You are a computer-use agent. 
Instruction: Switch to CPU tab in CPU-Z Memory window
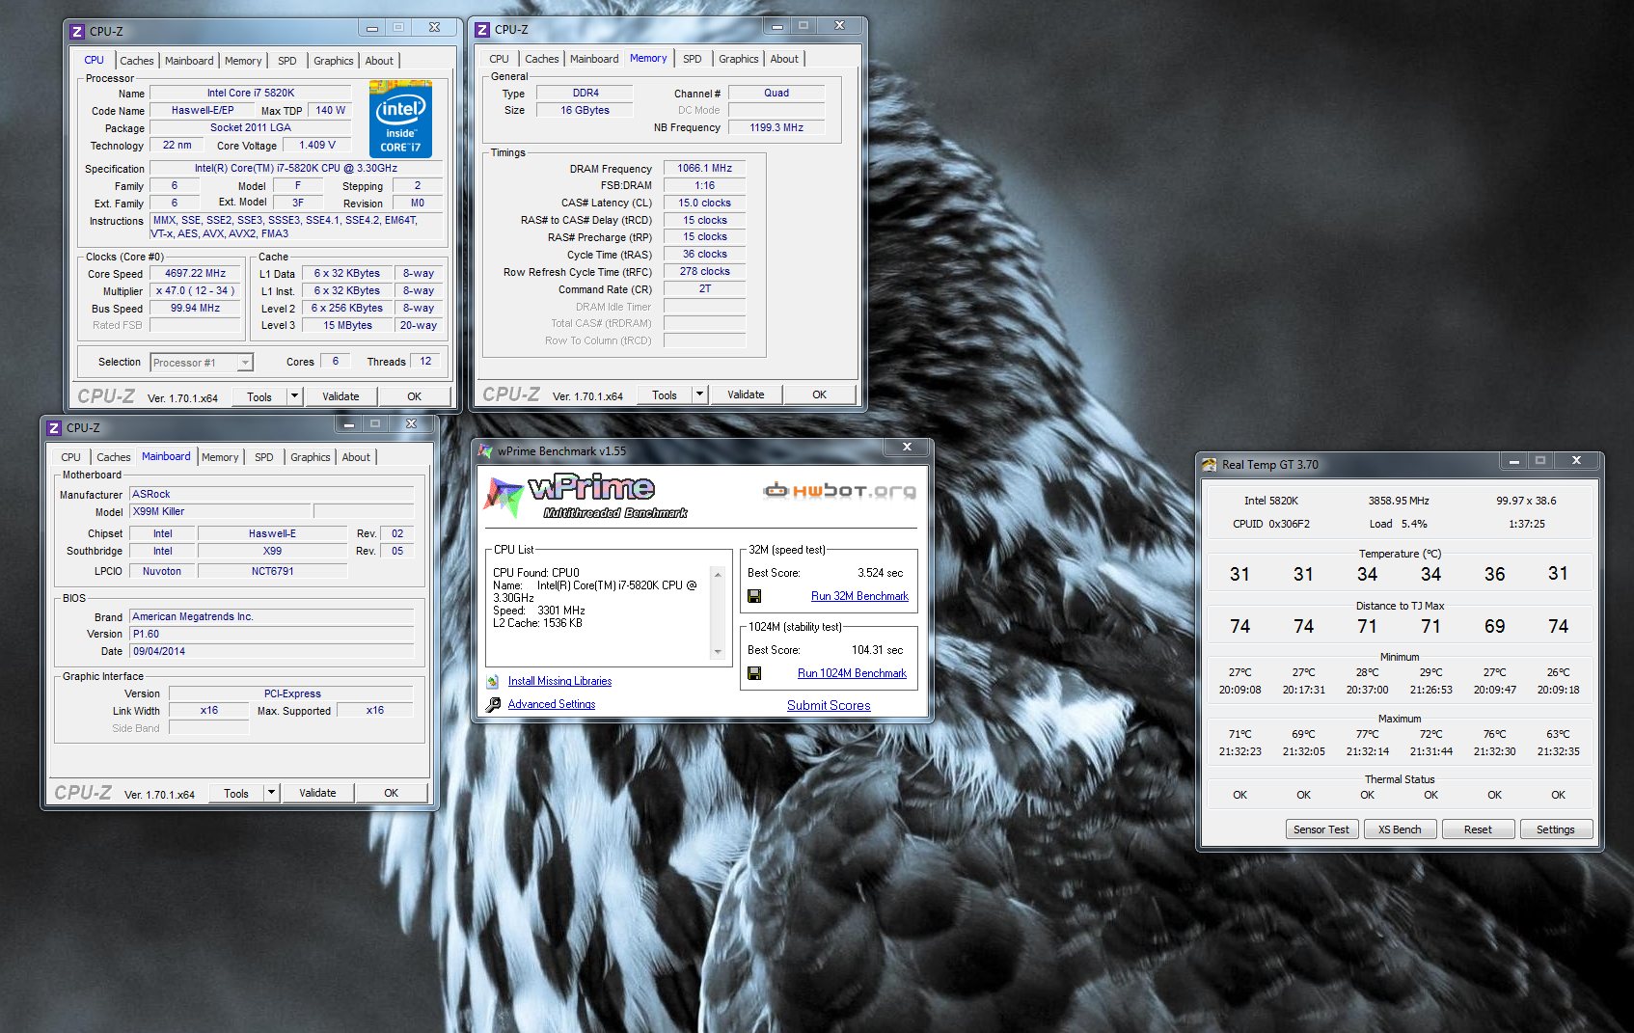pyautogui.click(x=499, y=59)
